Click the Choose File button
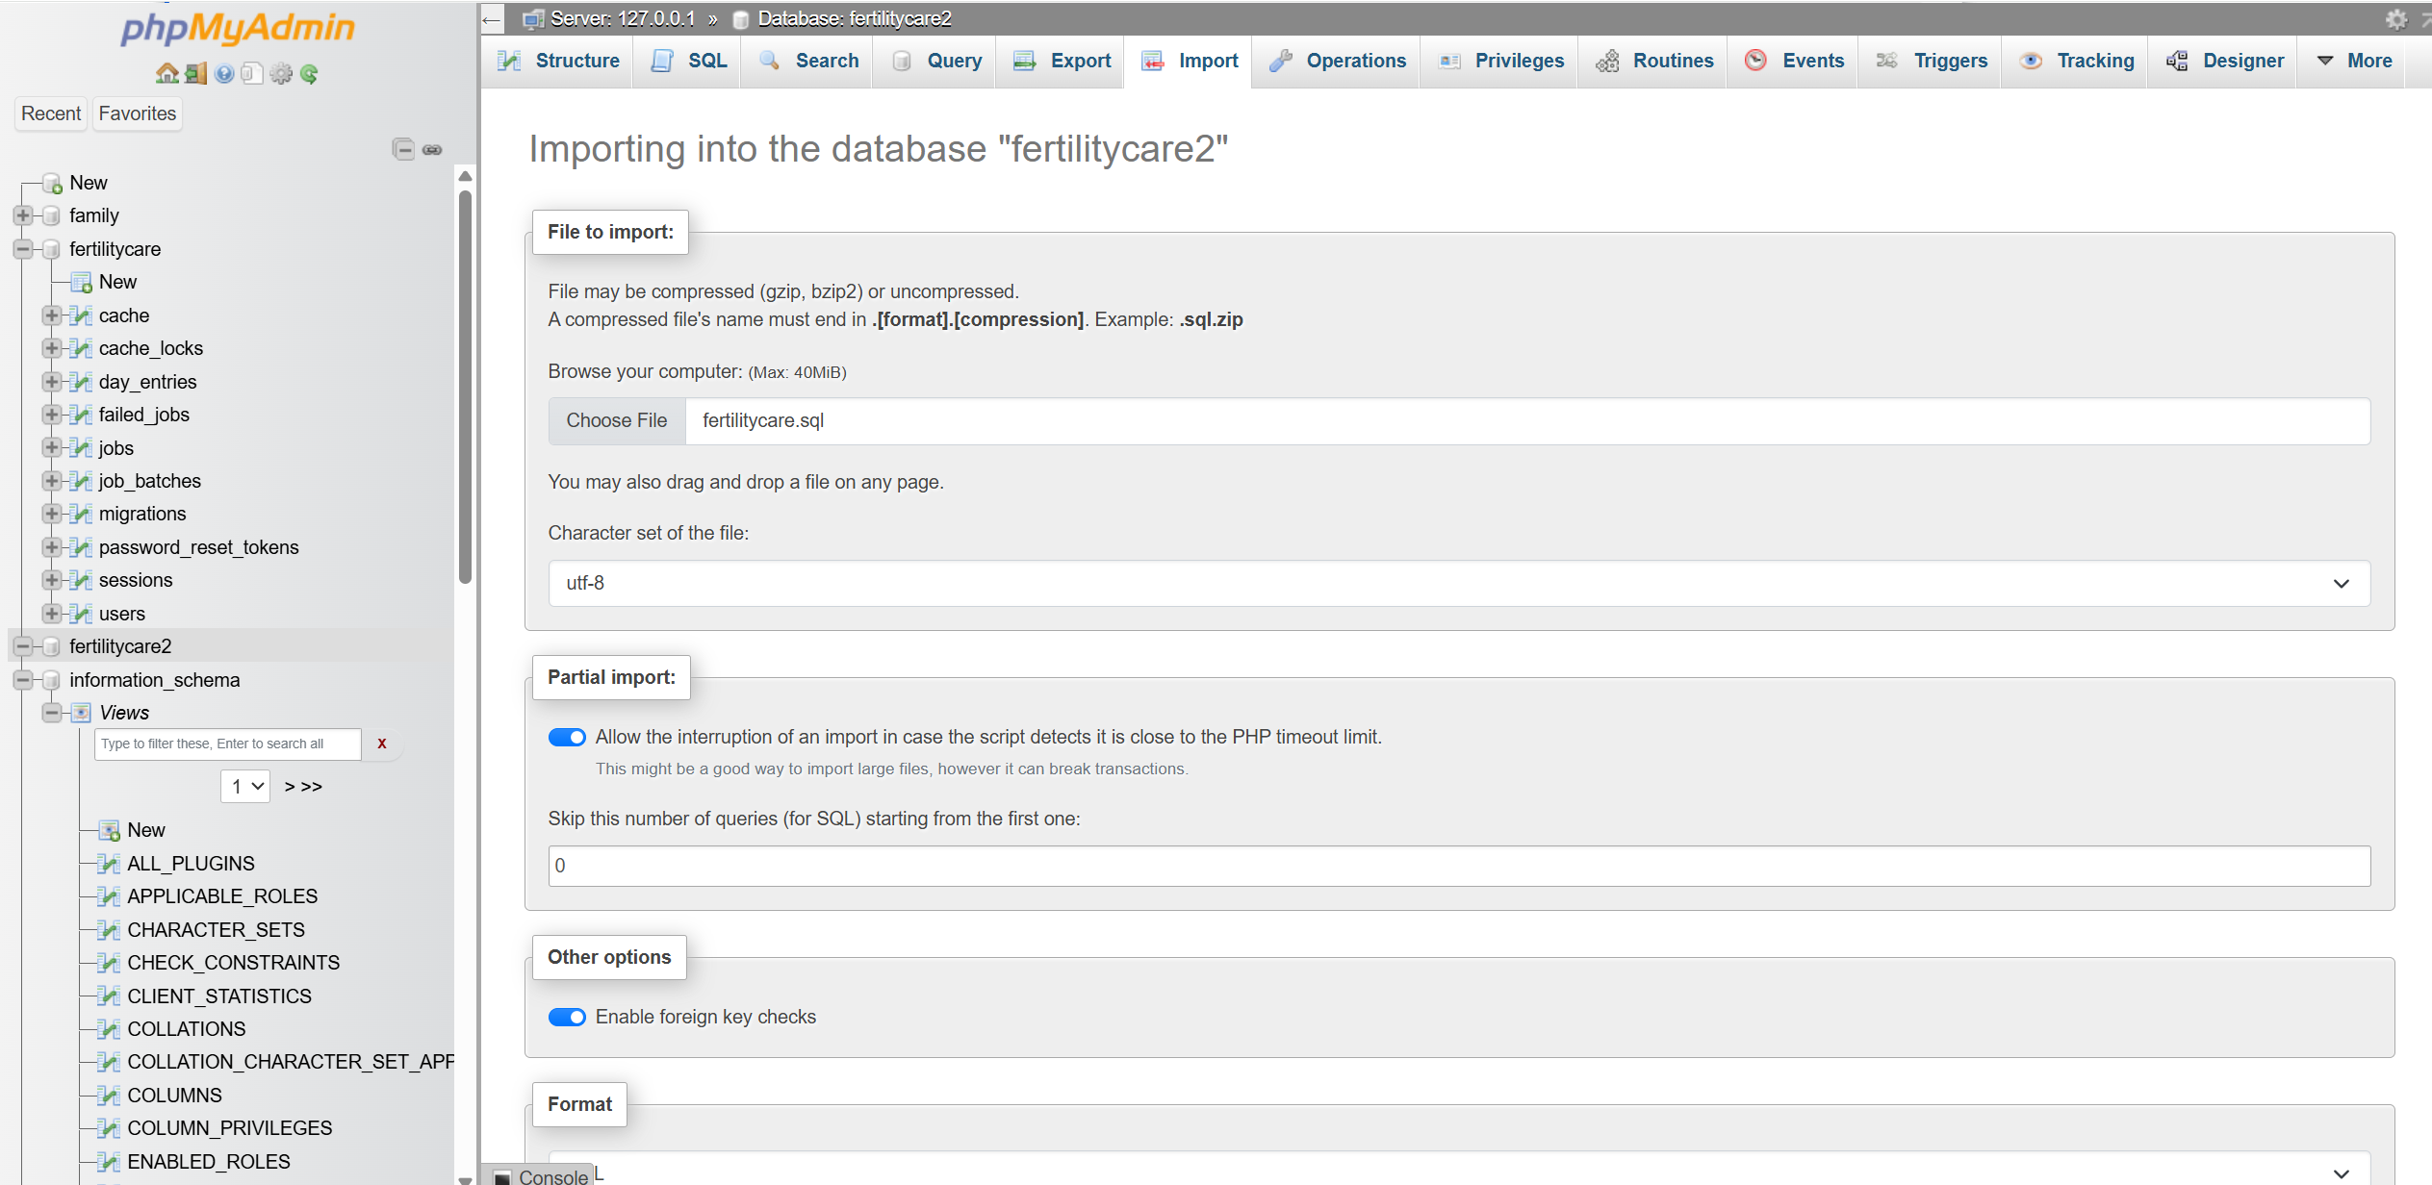This screenshot has width=2432, height=1185. coord(616,420)
